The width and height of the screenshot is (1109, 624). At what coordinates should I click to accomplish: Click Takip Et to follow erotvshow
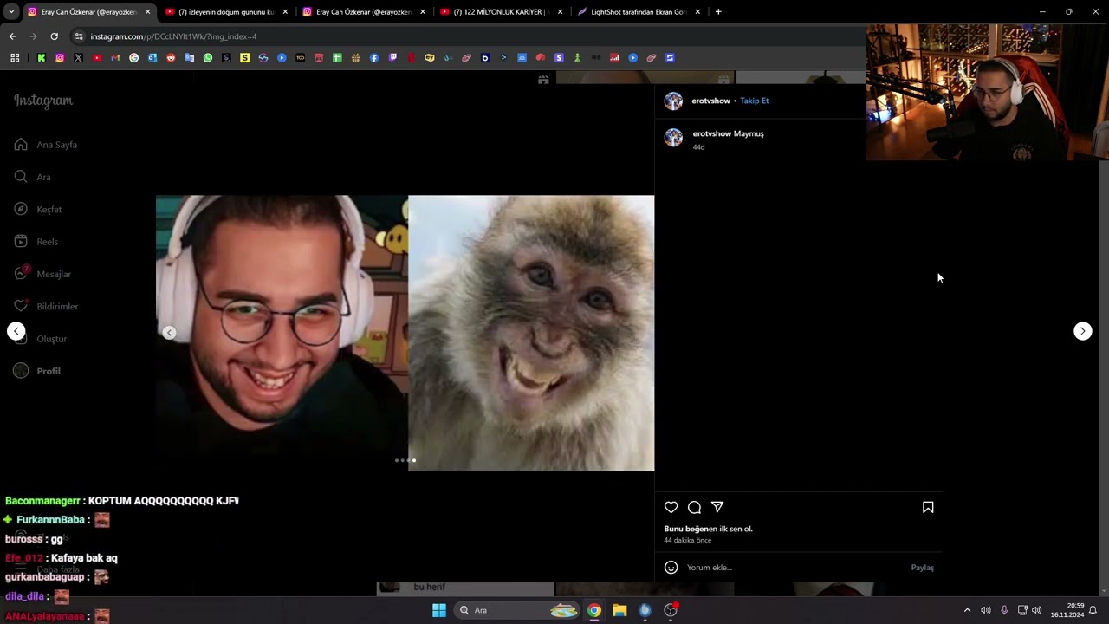tap(754, 101)
